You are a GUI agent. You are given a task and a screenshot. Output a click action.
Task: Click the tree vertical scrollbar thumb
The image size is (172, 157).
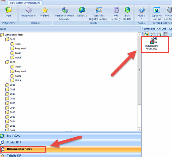pos(139,70)
